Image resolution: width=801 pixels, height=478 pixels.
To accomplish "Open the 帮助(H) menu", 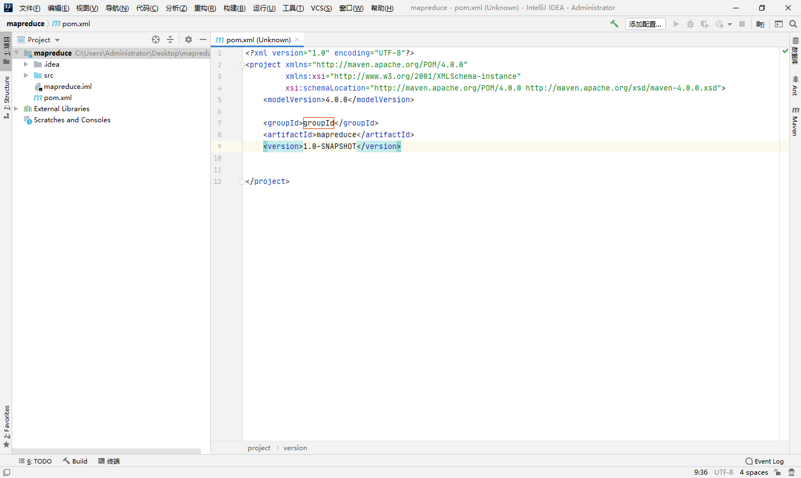I will pyautogui.click(x=382, y=8).
